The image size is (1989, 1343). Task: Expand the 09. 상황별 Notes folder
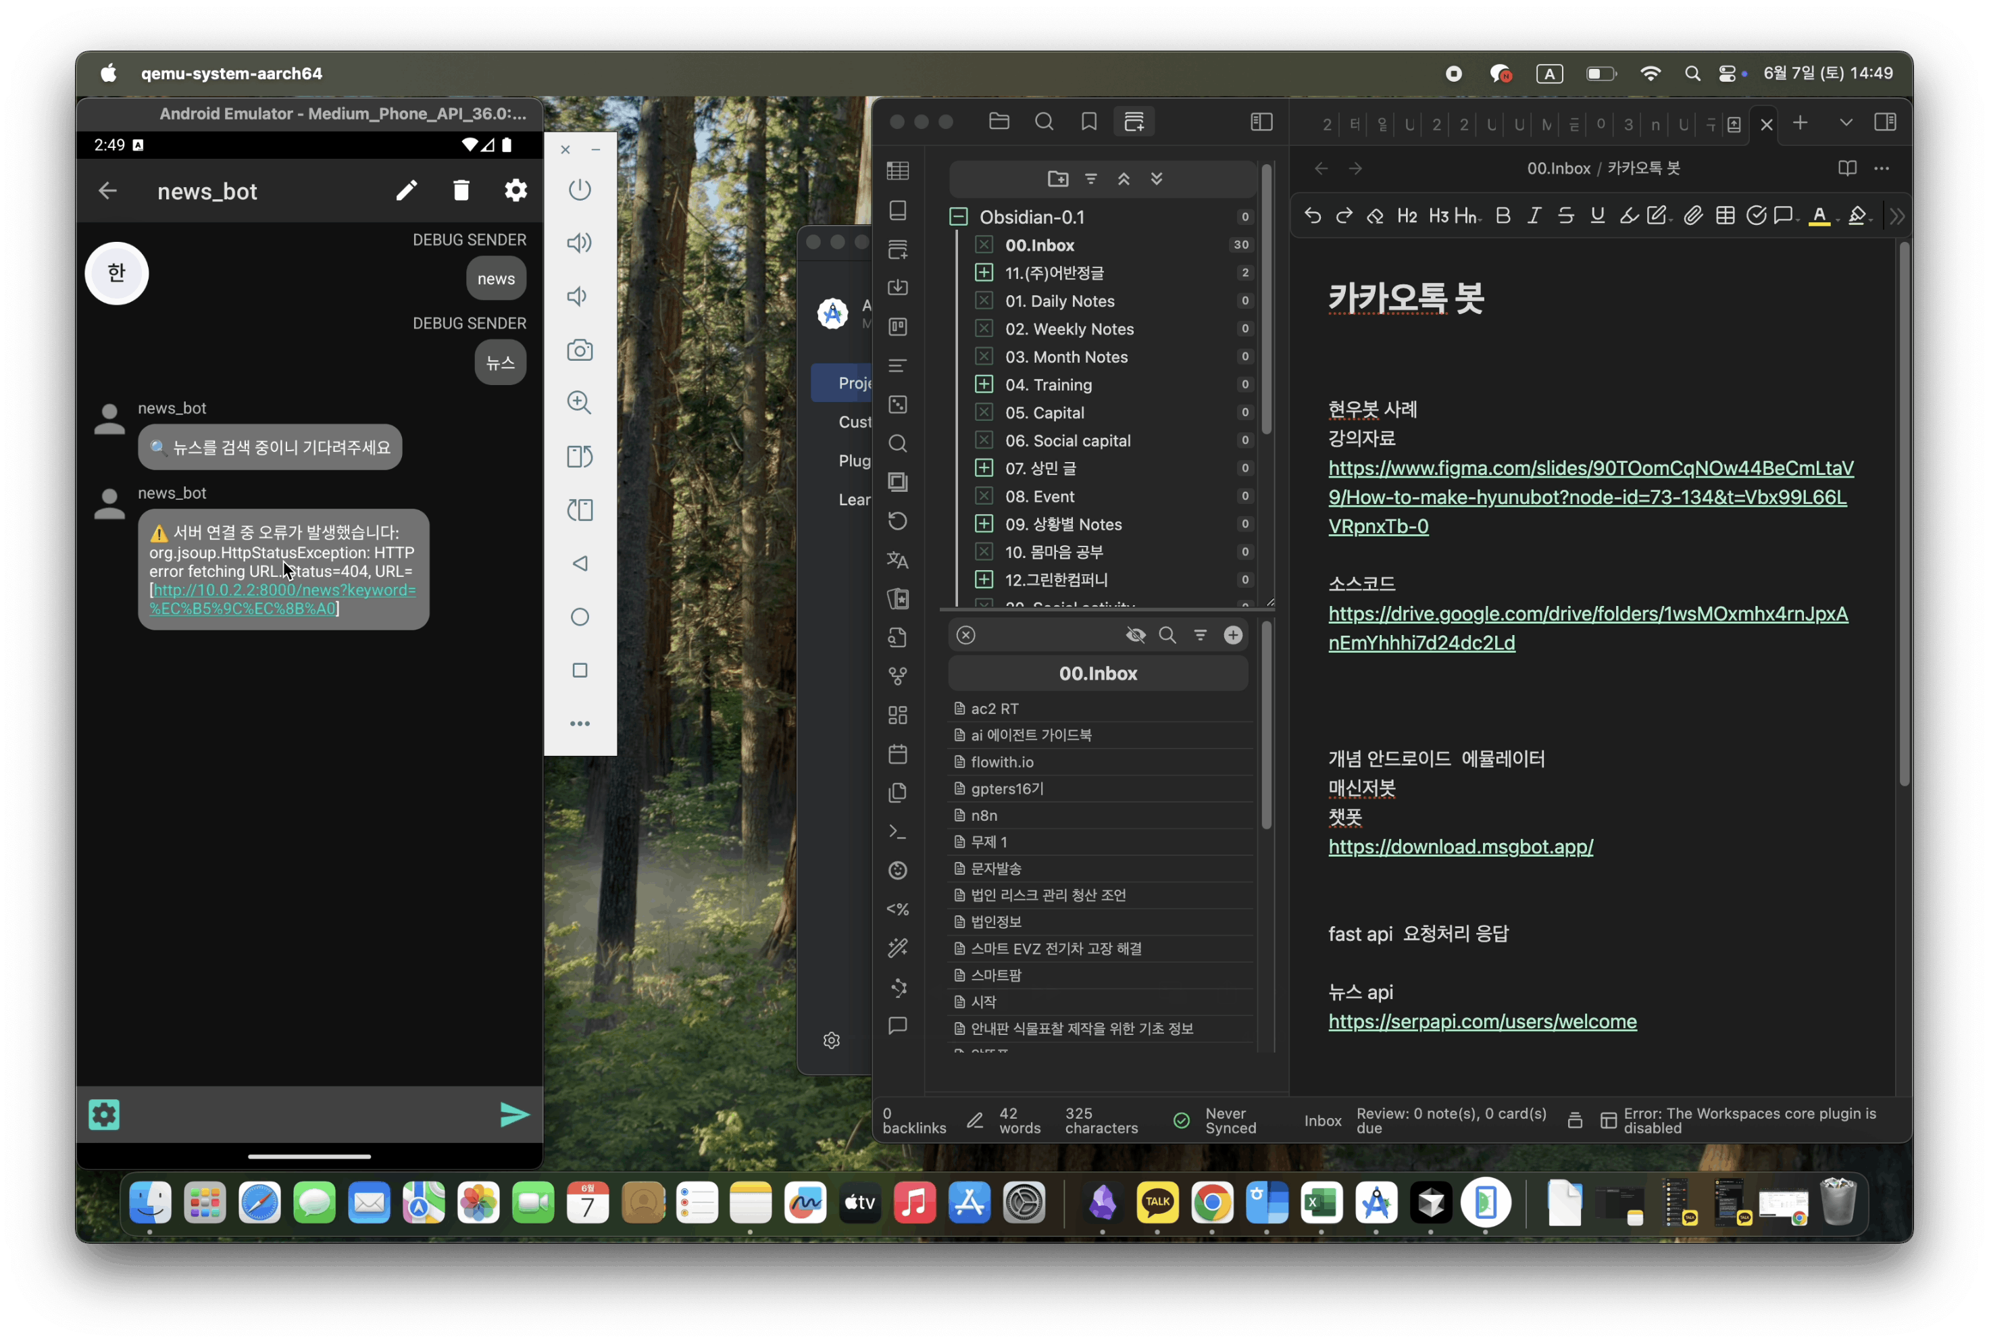click(x=984, y=524)
